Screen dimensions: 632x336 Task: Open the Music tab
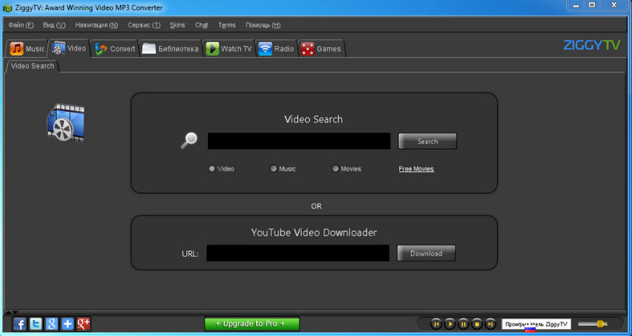point(28,49)
